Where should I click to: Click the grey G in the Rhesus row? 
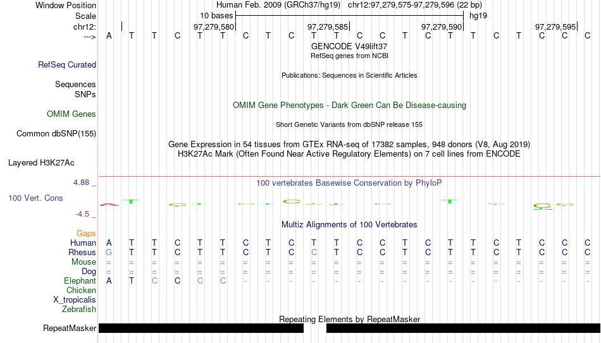(109, 252)
